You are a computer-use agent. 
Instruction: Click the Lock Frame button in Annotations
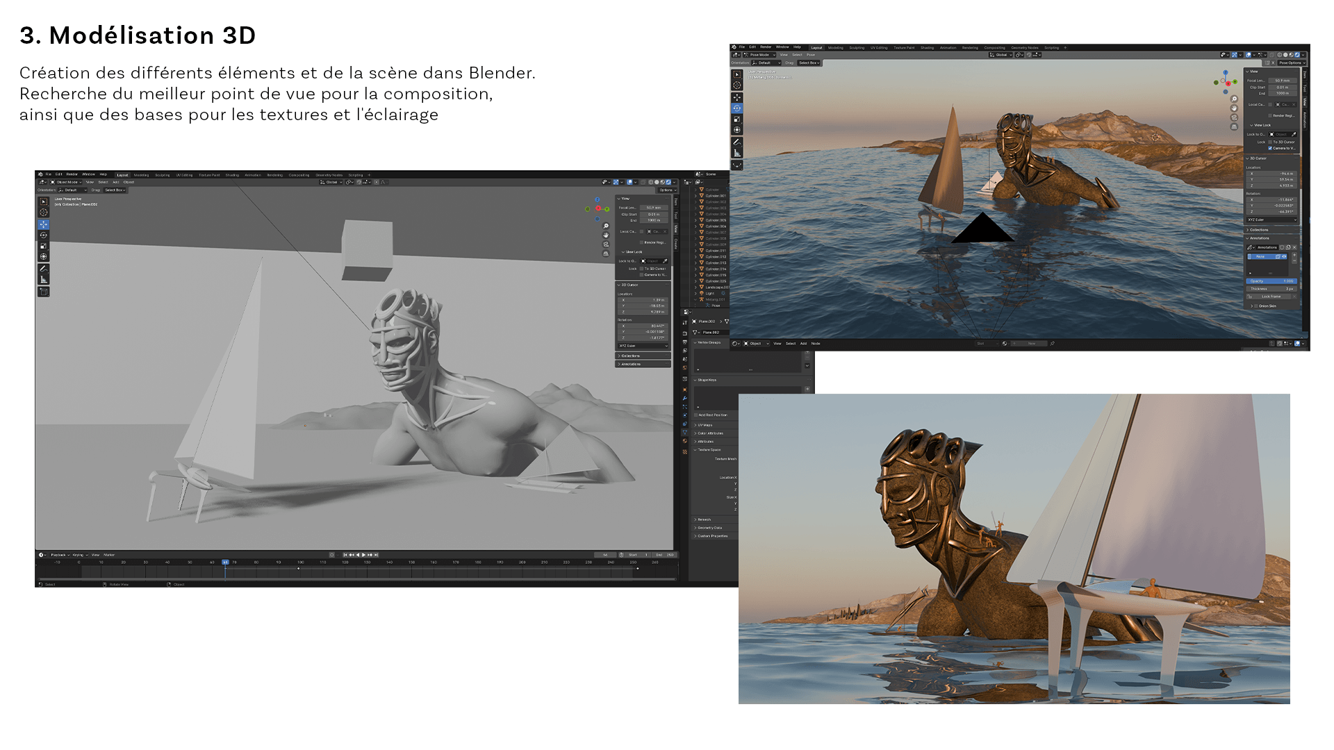pyautogui.click(x=1271, y=297)
